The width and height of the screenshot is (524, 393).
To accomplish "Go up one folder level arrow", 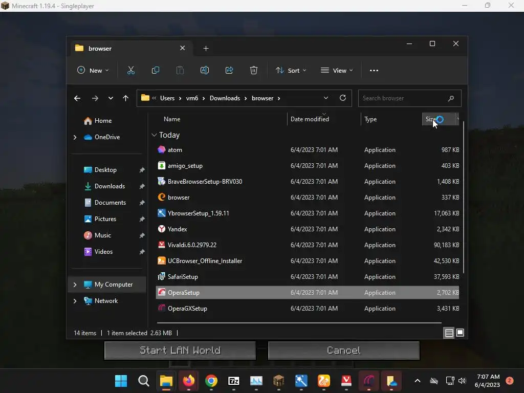I will [x=126, y=98].
